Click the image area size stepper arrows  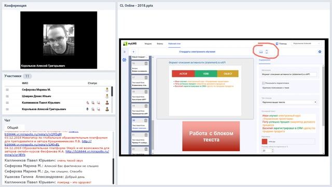[x=272, y=151]
